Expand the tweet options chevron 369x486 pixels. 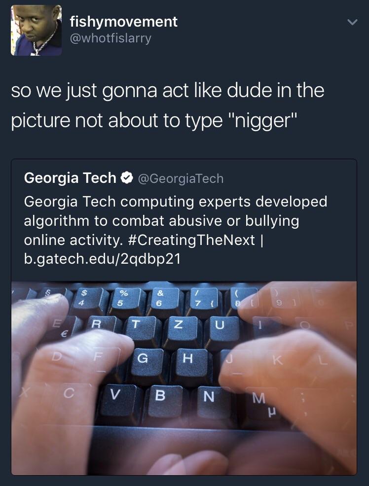pos(352,22)
